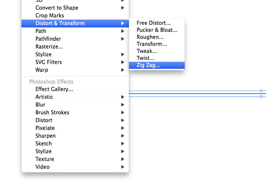Select Rasterize from the Effect menu
The image size is (266, 195).
point(49,46)
